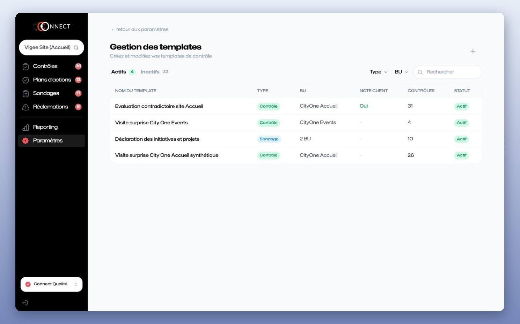This screenshot has width=520, height=324.
Task: Click the Connect logo in the sidebar
Action: pyautogui.click(x=52, y=26)
